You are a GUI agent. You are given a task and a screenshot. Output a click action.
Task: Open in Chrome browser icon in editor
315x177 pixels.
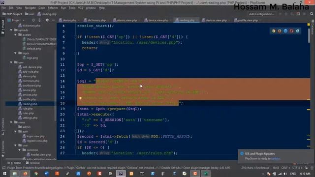(x=274, y=31)
